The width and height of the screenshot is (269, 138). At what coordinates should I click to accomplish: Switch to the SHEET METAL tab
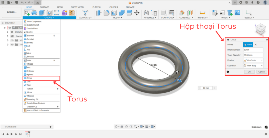click(x=77, y=7)
